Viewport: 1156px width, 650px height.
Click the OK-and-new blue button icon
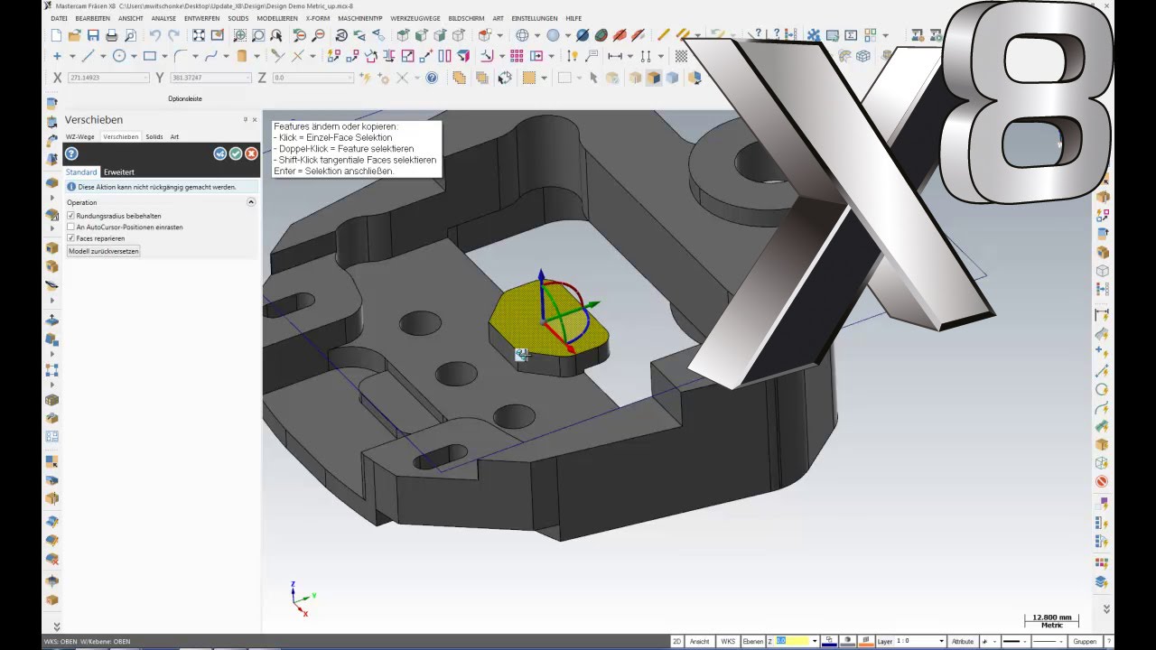tap(219, 154)
